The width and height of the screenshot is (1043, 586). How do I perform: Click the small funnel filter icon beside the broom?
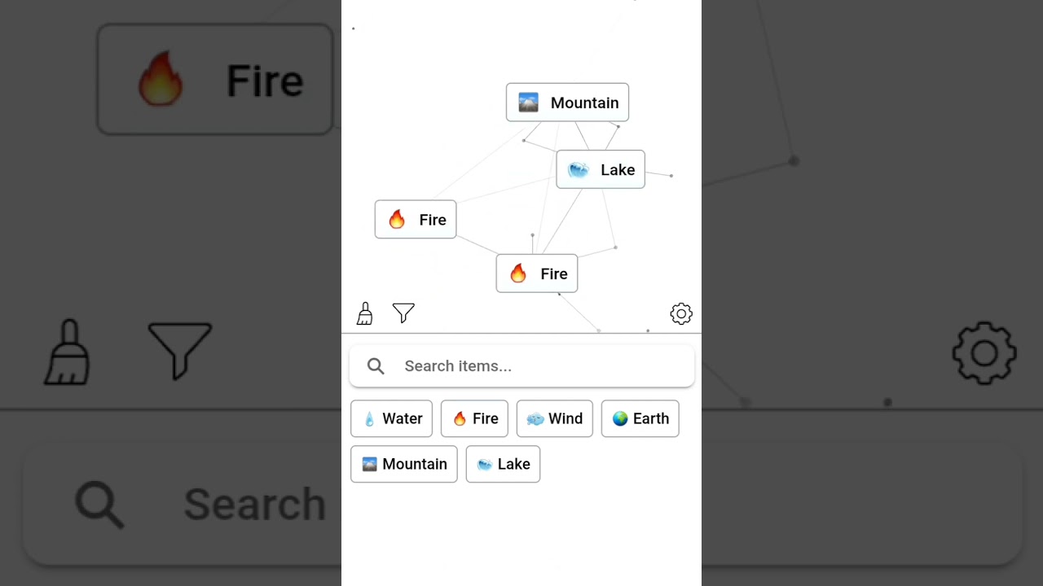click(403, 313)
